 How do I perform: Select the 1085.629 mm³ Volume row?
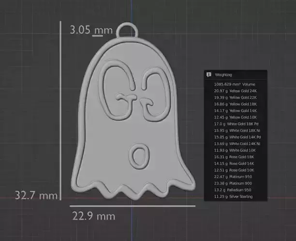point(235,84)
